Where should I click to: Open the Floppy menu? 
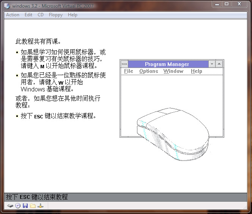[56, 15]
